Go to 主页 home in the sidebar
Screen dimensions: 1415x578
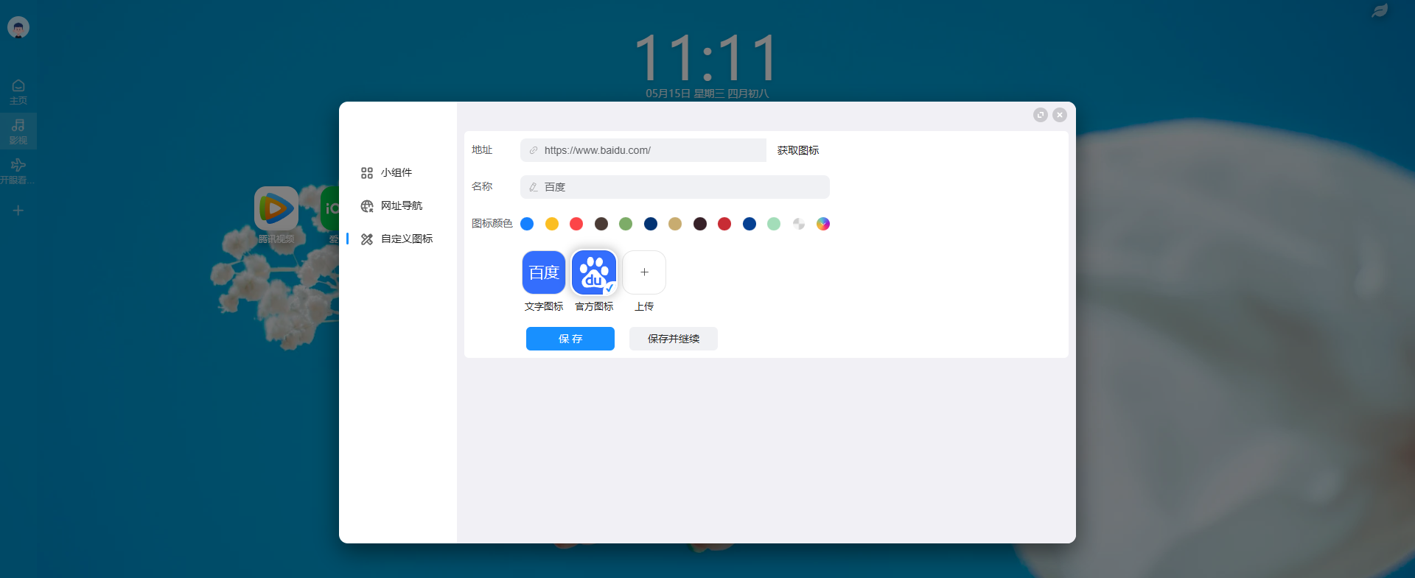(x=18, y=91)
